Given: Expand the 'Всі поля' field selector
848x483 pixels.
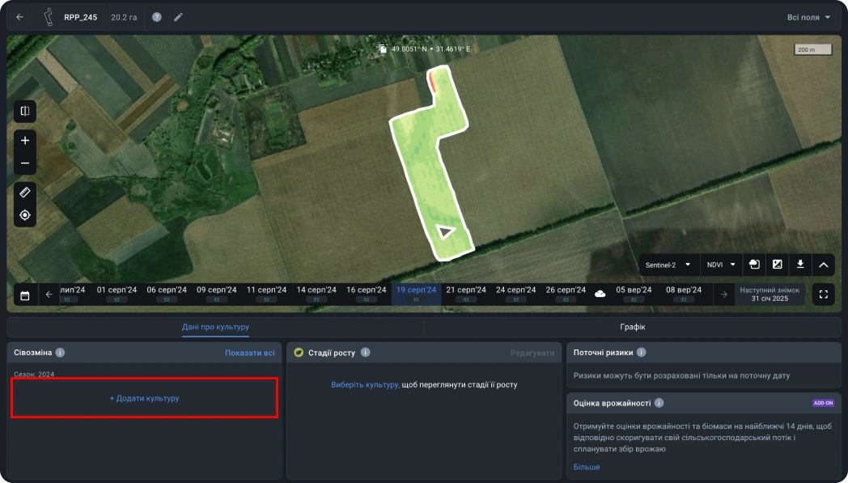Looking at the screenshot, I should (x=809, y=17).
